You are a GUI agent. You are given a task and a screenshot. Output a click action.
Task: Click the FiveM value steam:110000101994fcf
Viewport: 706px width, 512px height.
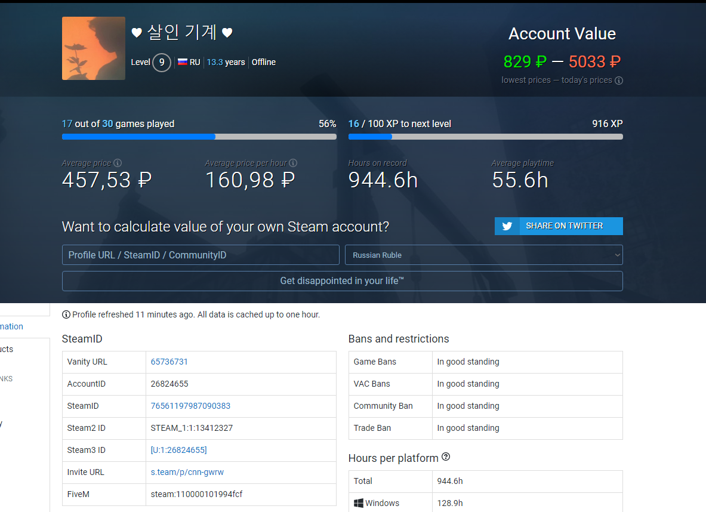tap(196, 494)
